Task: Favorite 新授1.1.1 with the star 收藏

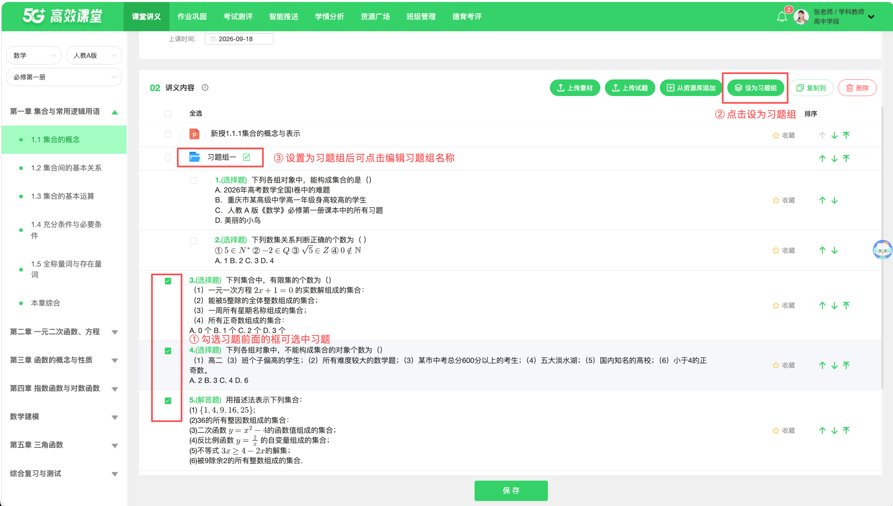Action: click(784, 136)
